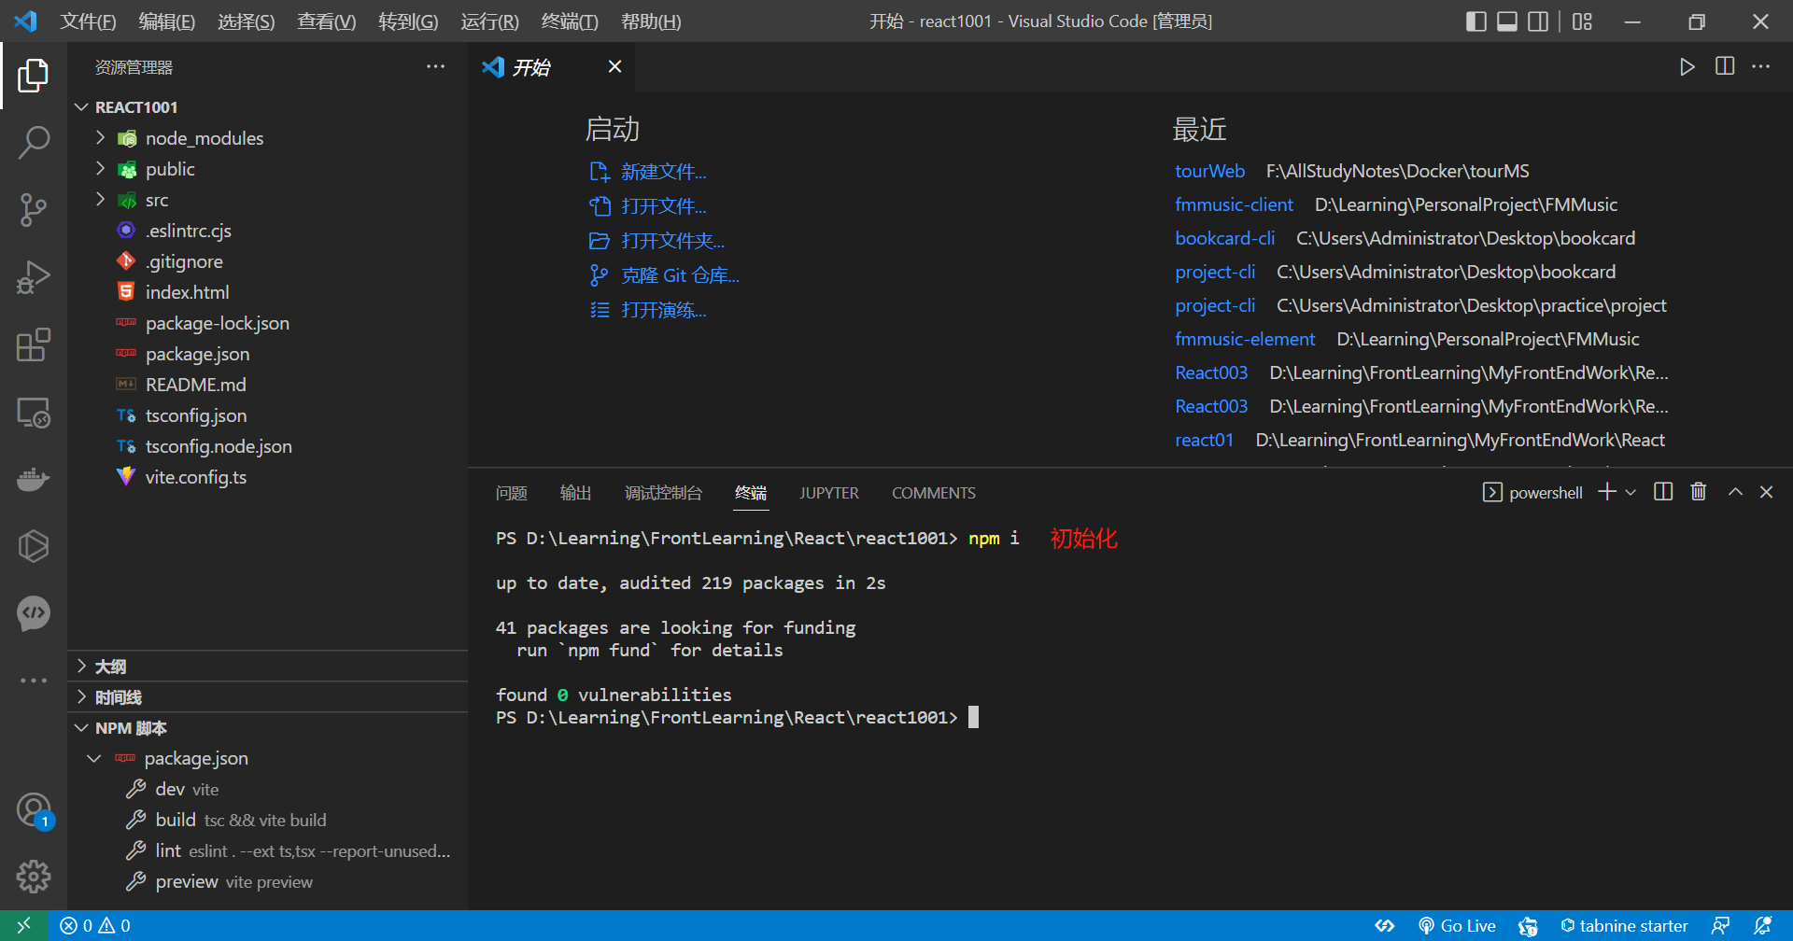
Task: Maximize the terminal panel size
Action: point(1735,492)
